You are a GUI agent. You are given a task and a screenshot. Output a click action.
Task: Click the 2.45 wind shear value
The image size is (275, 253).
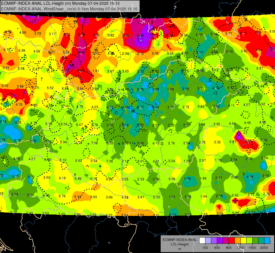click(x=155, y=53)
